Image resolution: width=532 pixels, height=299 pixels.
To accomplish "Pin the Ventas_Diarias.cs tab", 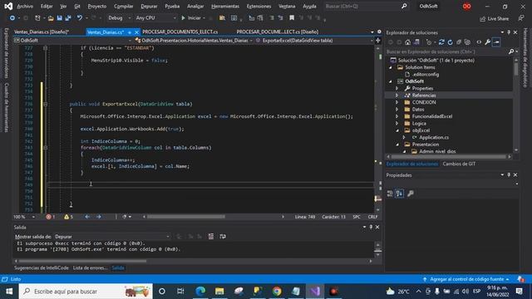I will (130, 32).
